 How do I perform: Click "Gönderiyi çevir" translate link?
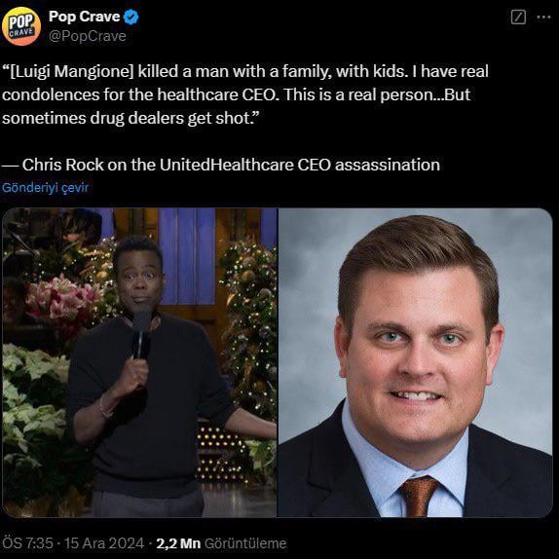tap(45, 188)
